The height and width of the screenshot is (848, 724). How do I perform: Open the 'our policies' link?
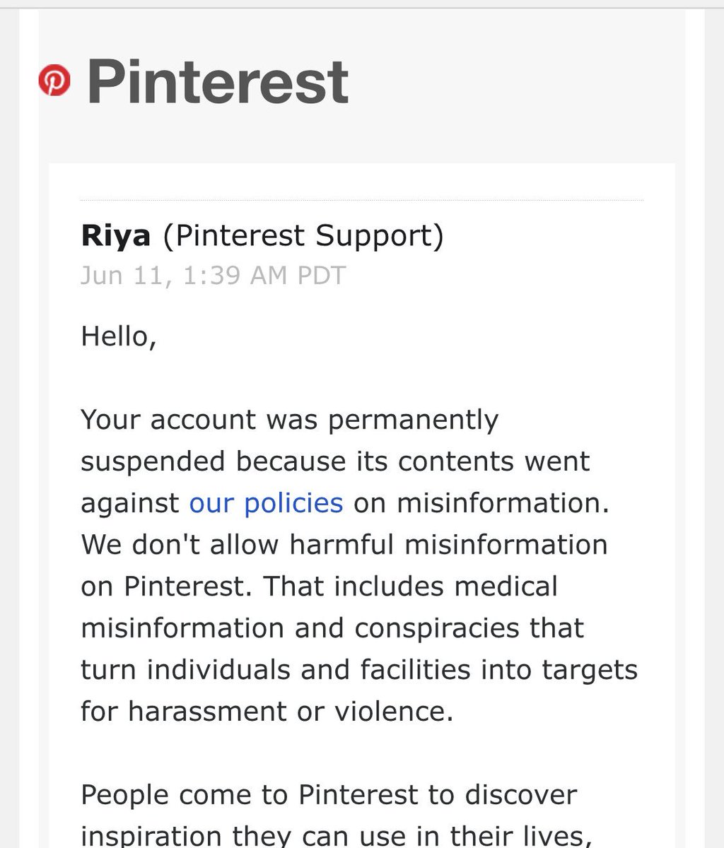tap(266, 503)
